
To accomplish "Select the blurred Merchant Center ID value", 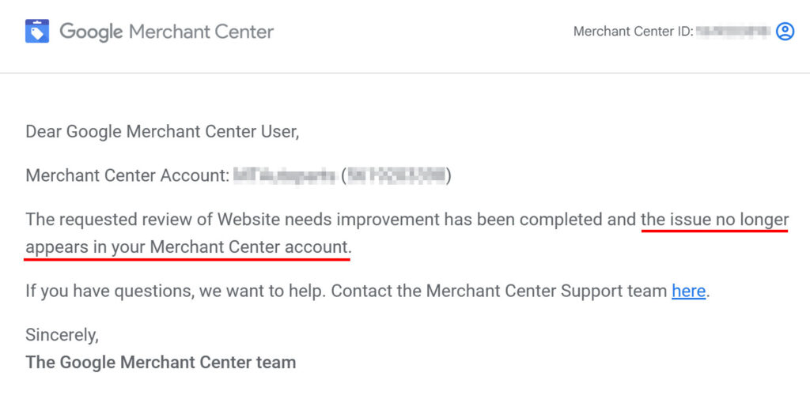I will point(732,32).
